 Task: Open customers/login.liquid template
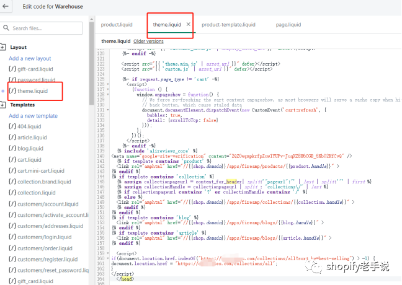[40, 237]
